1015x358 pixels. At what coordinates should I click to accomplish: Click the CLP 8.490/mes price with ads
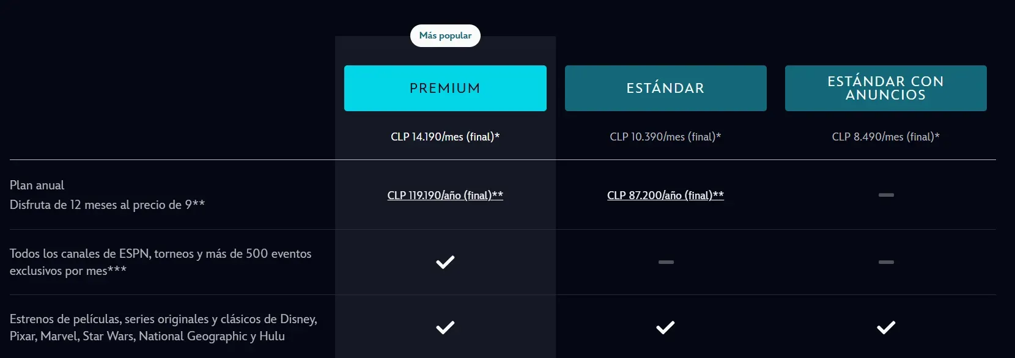(x=885, y=136)
